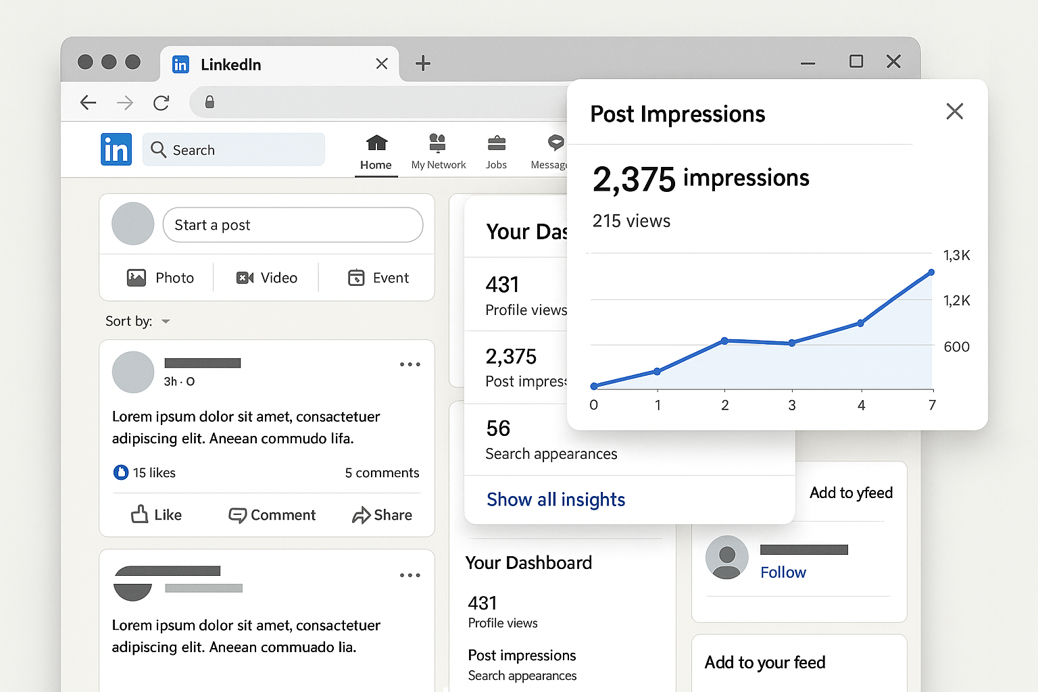Comment on the first feed post
This screenshot has height=692, width=1038.
point(272,515)
